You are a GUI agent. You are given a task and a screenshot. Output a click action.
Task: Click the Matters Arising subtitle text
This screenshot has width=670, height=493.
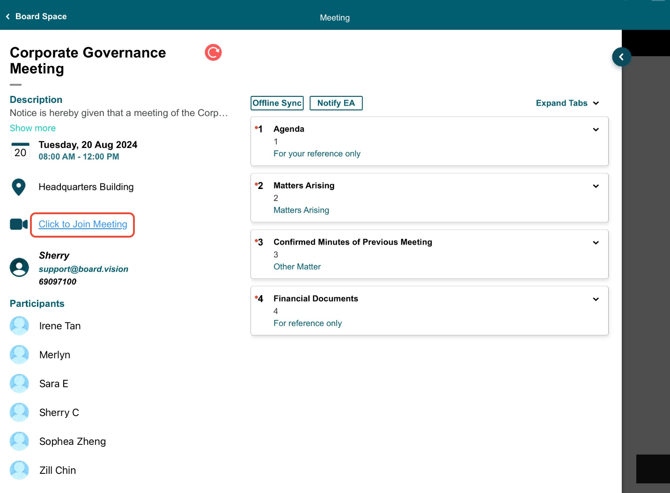tap(301, 210)
